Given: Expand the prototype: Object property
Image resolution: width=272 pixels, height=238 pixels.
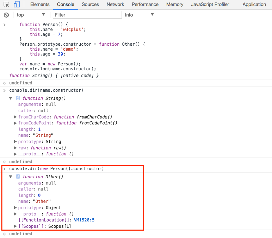Looking at the screenshot, I should (15, 207).
